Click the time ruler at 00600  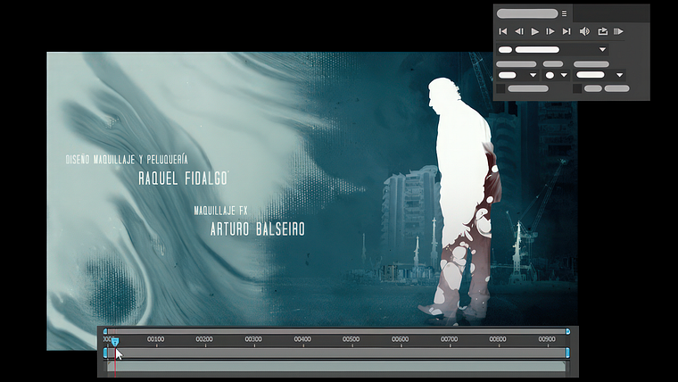point(400,339)
